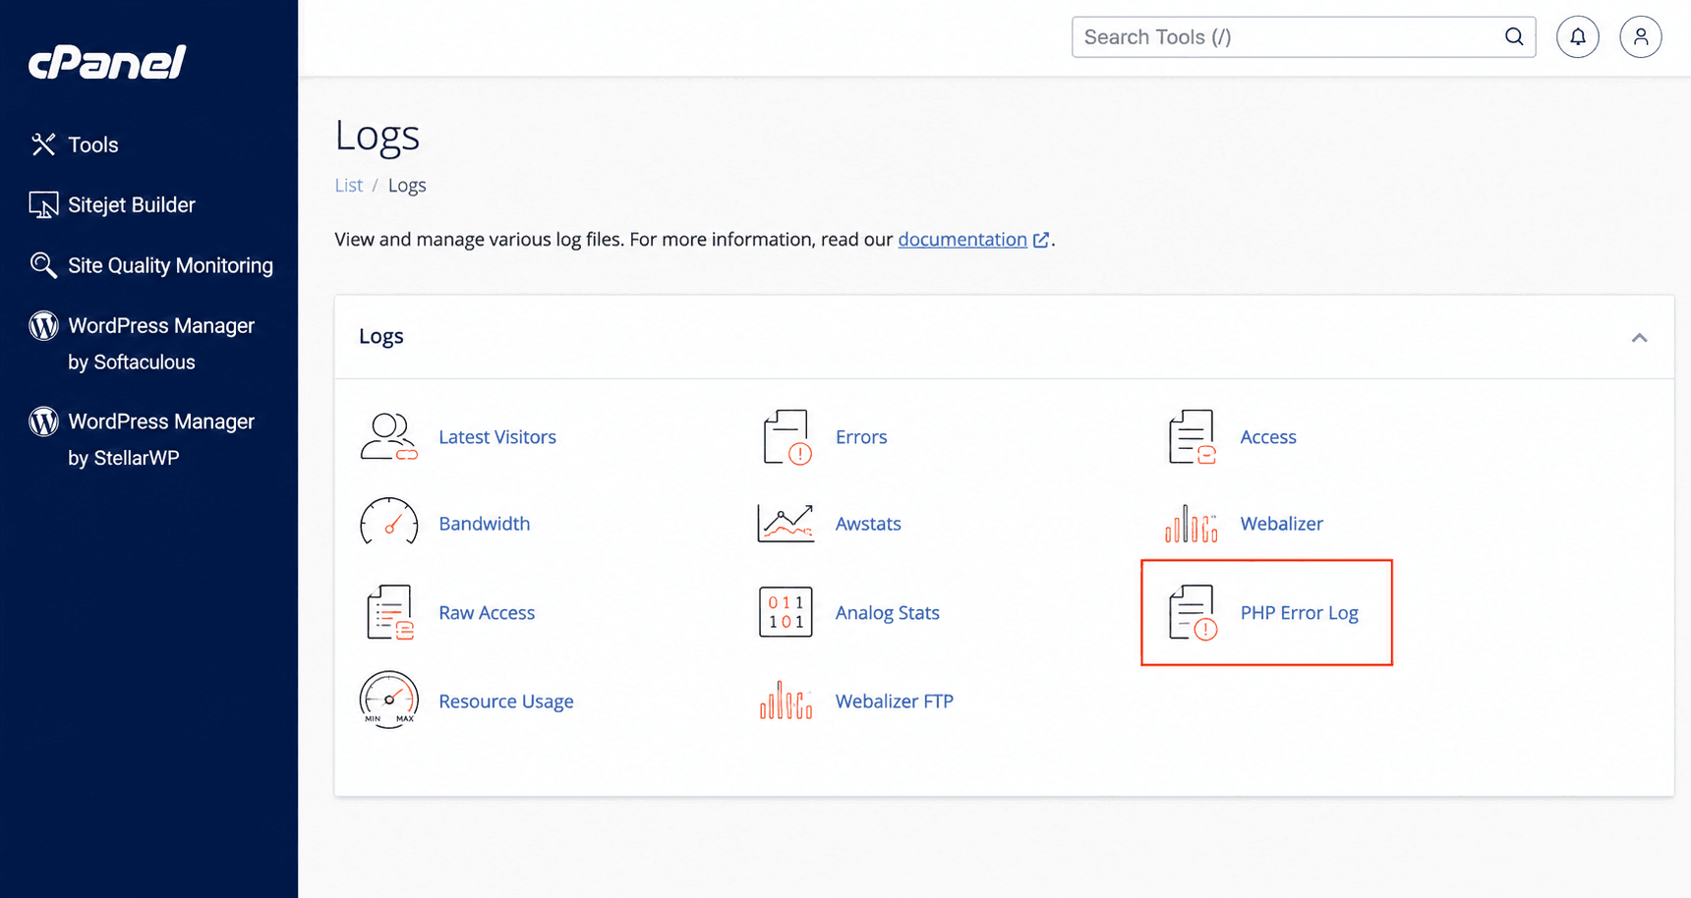Click the Access log icon
Screen dimensions: 1691x898
click(x=1192, y=437)
